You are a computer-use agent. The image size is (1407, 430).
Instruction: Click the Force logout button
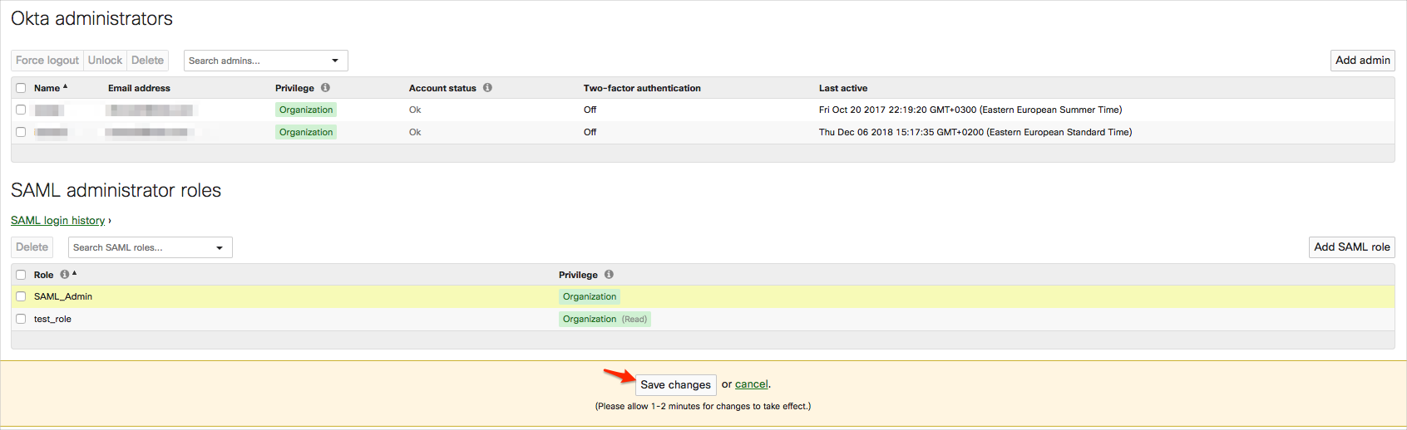coord(47,61)
